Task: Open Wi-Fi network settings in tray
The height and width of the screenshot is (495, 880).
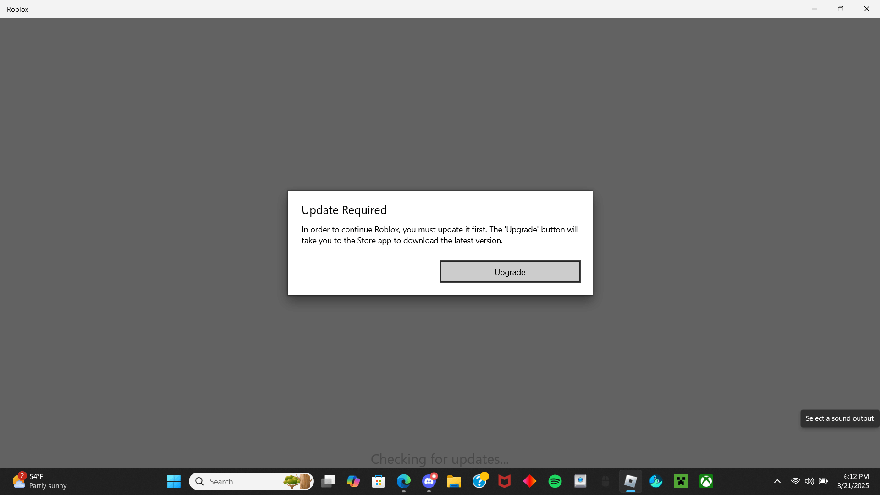Action: (x=796, y=481)
